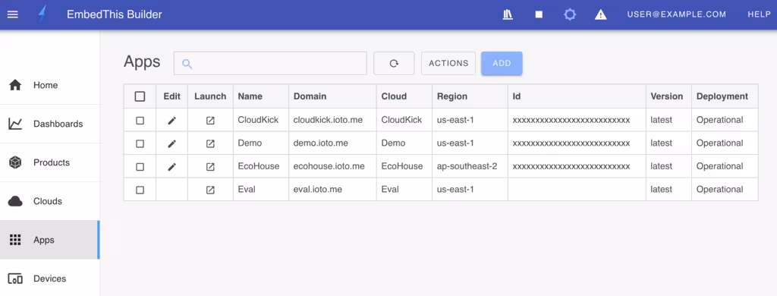Click the white square stop icon

pyautogui.click(x=539, y=14)
